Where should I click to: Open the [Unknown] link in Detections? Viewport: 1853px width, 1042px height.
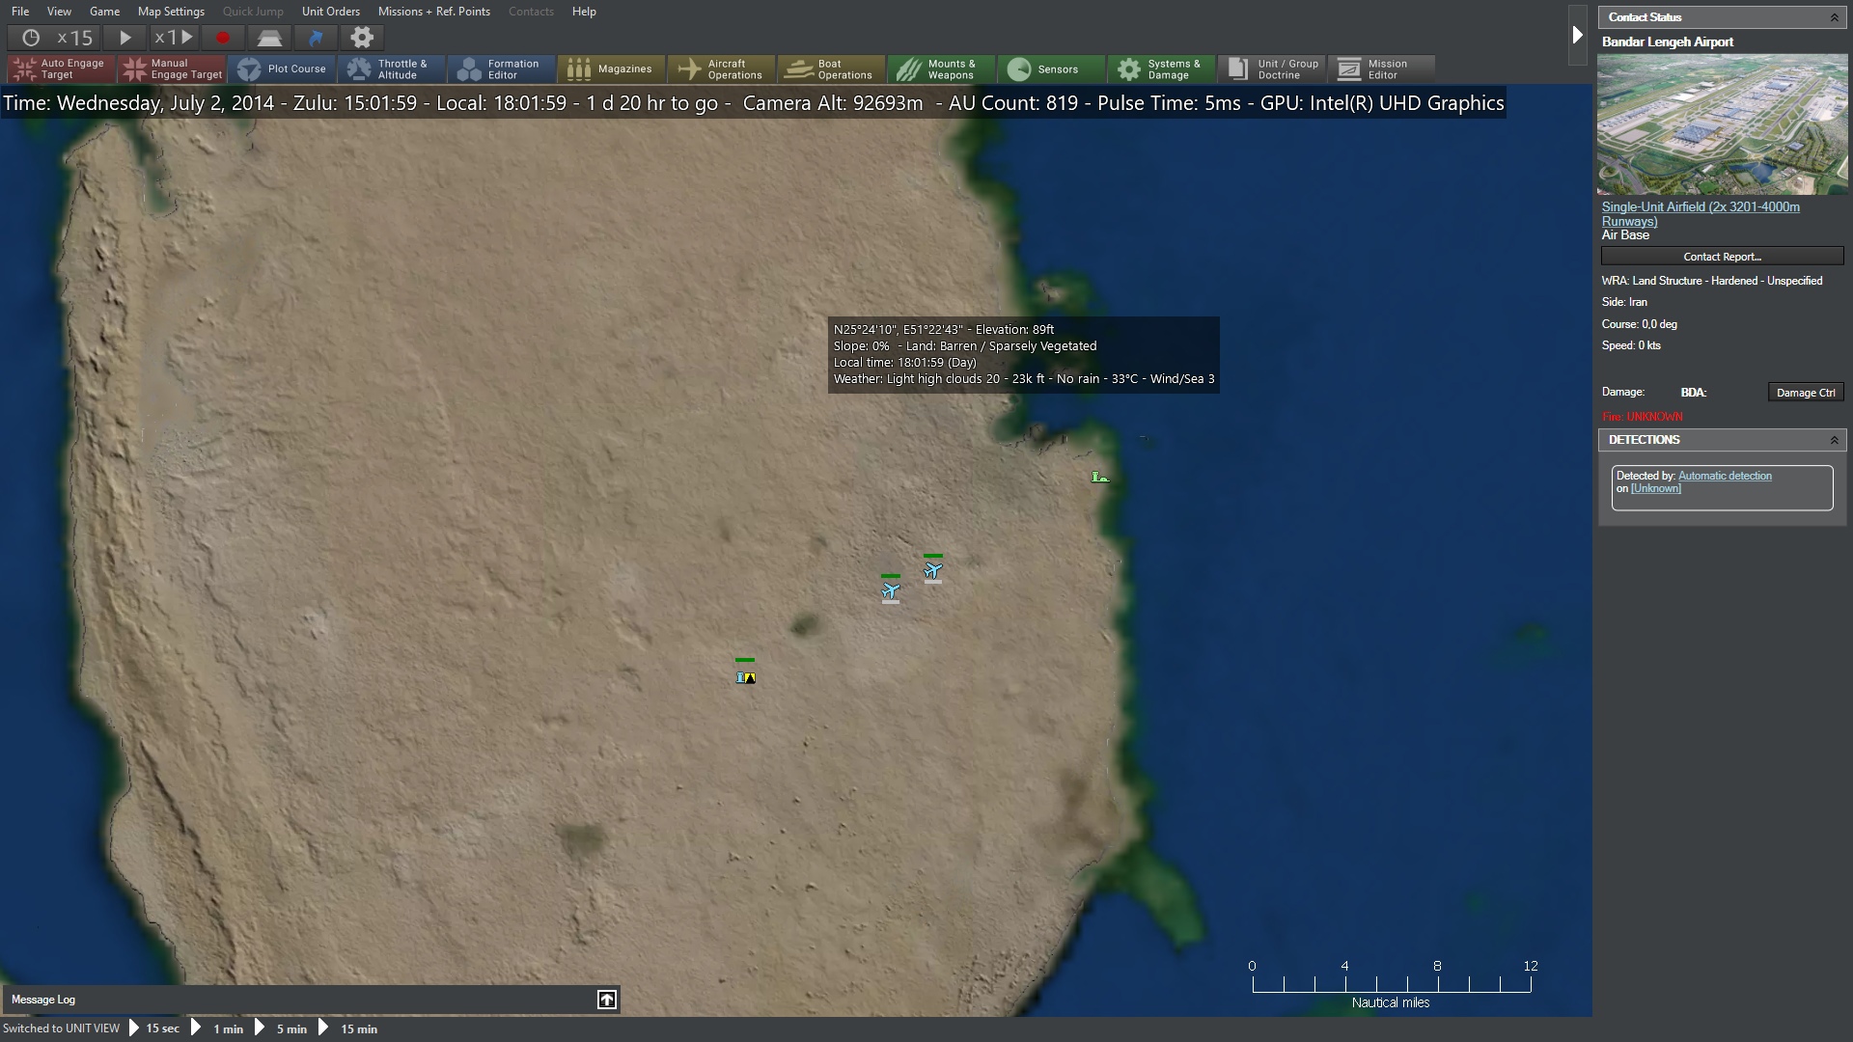pyautogui.click(x=1656, y=488)
